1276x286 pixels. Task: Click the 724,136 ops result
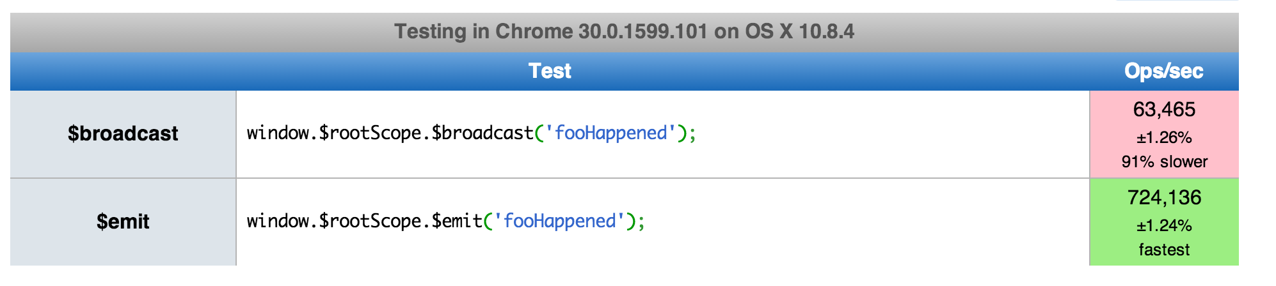click(x=1164, y=198)
